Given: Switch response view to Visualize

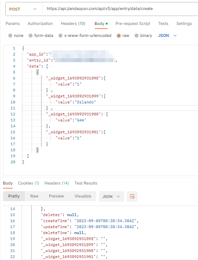Looking at the screenshot, I should point(83,196).
